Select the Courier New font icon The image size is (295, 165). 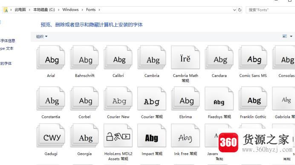(x=118, y=98)
